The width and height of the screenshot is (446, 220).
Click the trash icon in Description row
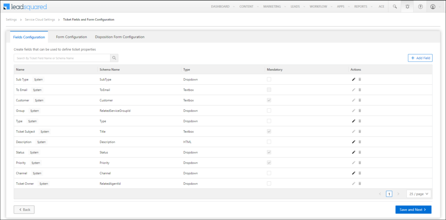[359, 142]
